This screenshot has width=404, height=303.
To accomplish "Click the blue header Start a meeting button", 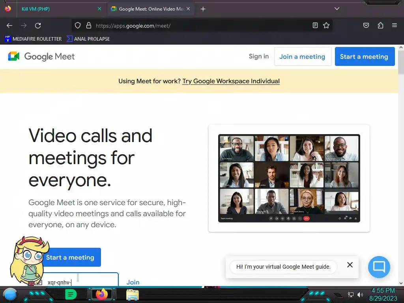I will click(365, 56).
